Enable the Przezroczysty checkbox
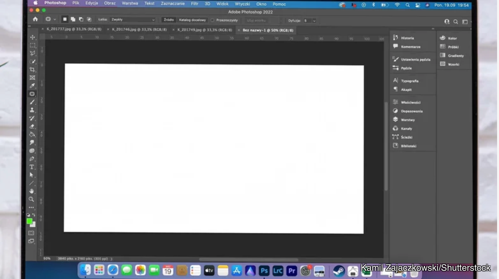The width and height of the screenshot is (499, 279). (x=212, y=20)
